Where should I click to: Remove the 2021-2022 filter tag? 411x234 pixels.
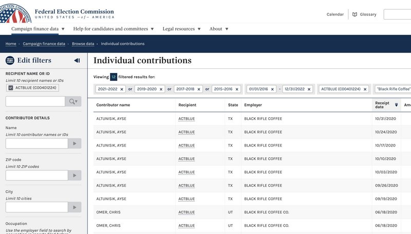tap(122, 89)
